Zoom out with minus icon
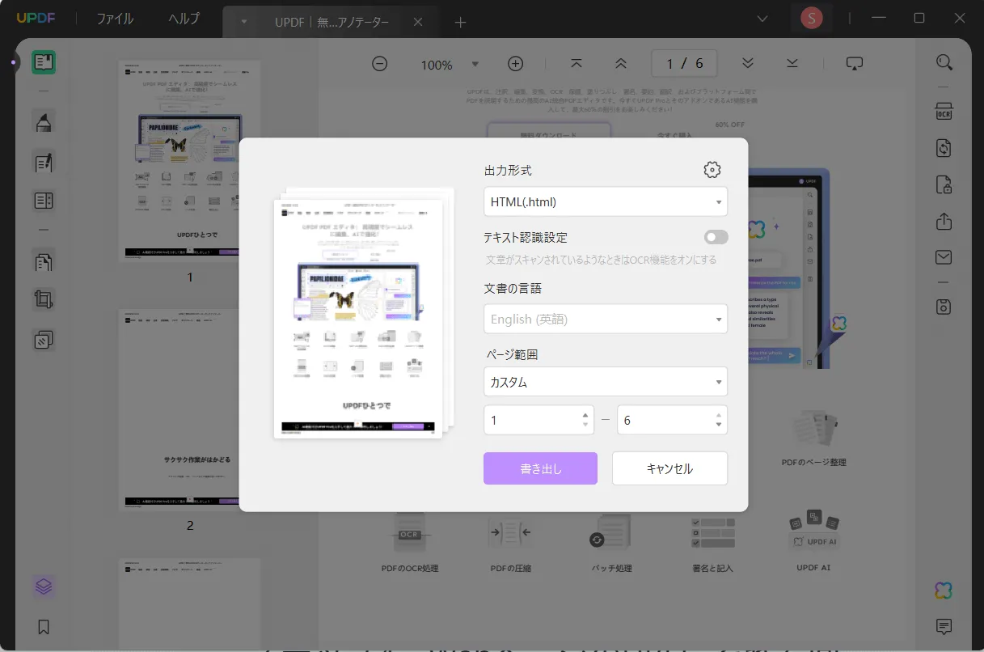 pos(380,64)
